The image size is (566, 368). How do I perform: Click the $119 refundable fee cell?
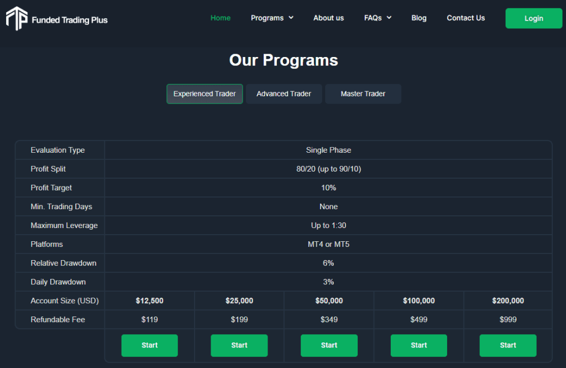click(x=149, y=319)
